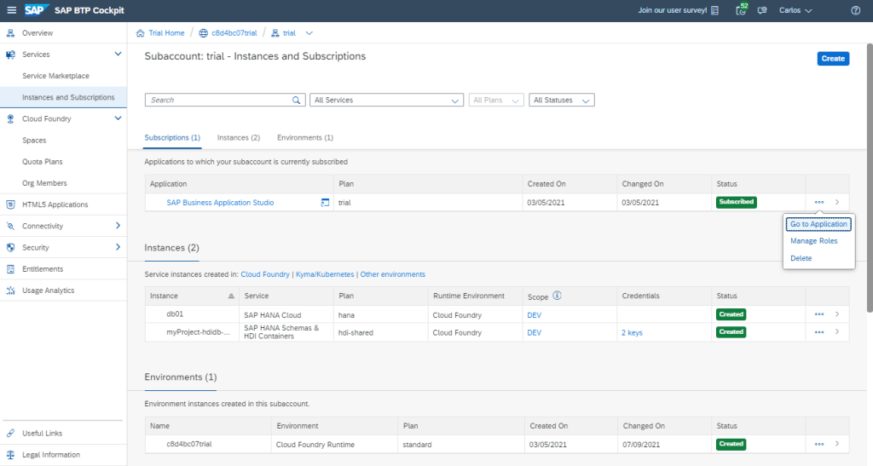The image size is (873, 466).
Task: Choose Delete from the popup menu
Action: tap(801, 258)
